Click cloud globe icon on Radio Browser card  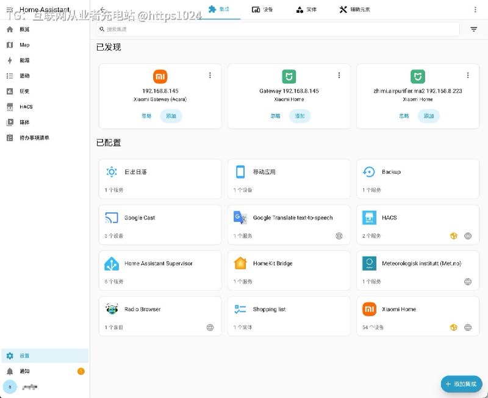click(210, 327)
